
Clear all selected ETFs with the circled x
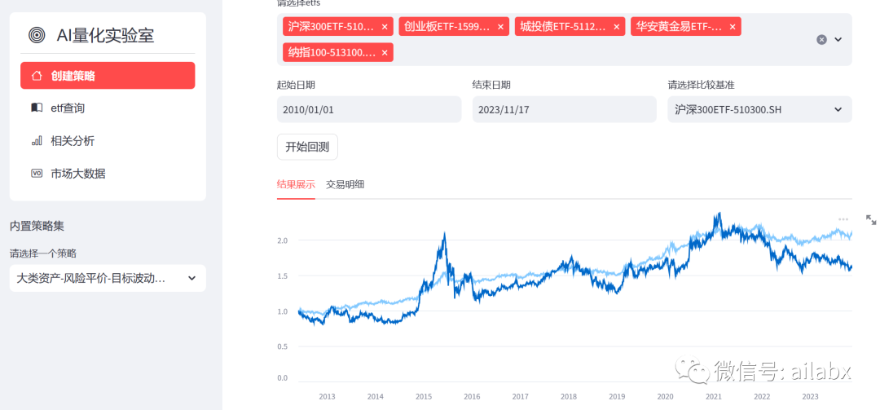coord(821,39)
